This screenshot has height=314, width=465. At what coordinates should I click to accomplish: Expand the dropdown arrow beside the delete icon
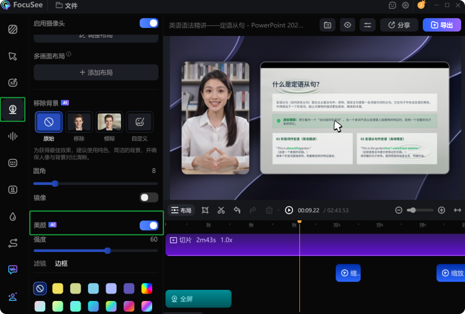(x=278, y=210)
